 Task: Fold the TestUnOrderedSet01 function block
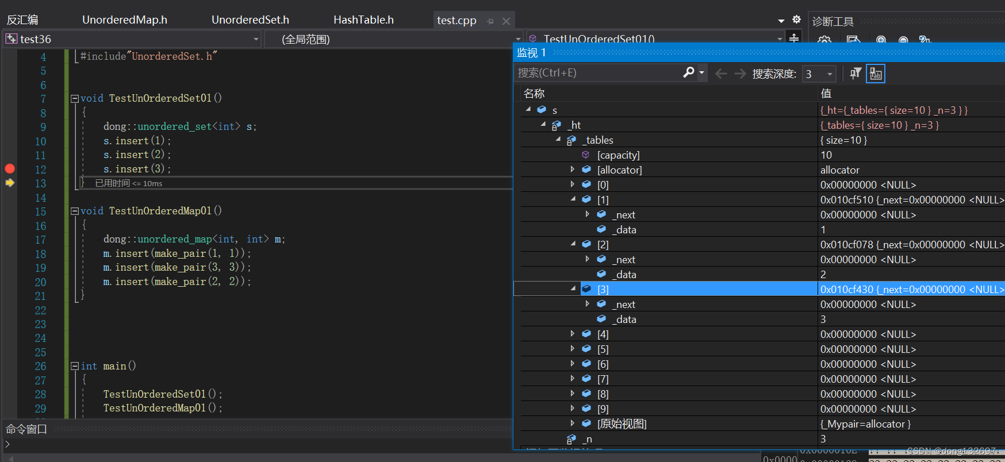coord(74,99)
